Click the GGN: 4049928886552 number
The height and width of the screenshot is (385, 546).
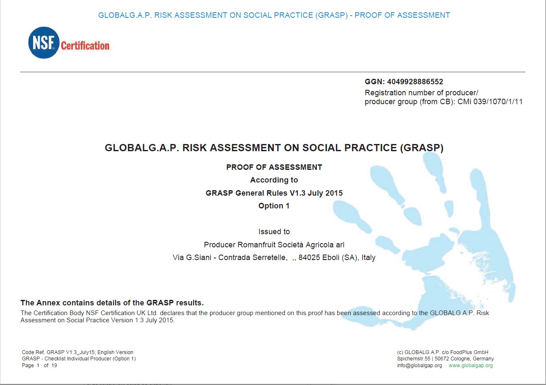(x=404, y=82)
